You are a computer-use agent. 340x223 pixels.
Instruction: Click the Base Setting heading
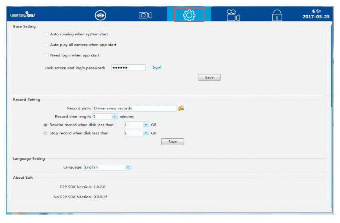[24, 26]
